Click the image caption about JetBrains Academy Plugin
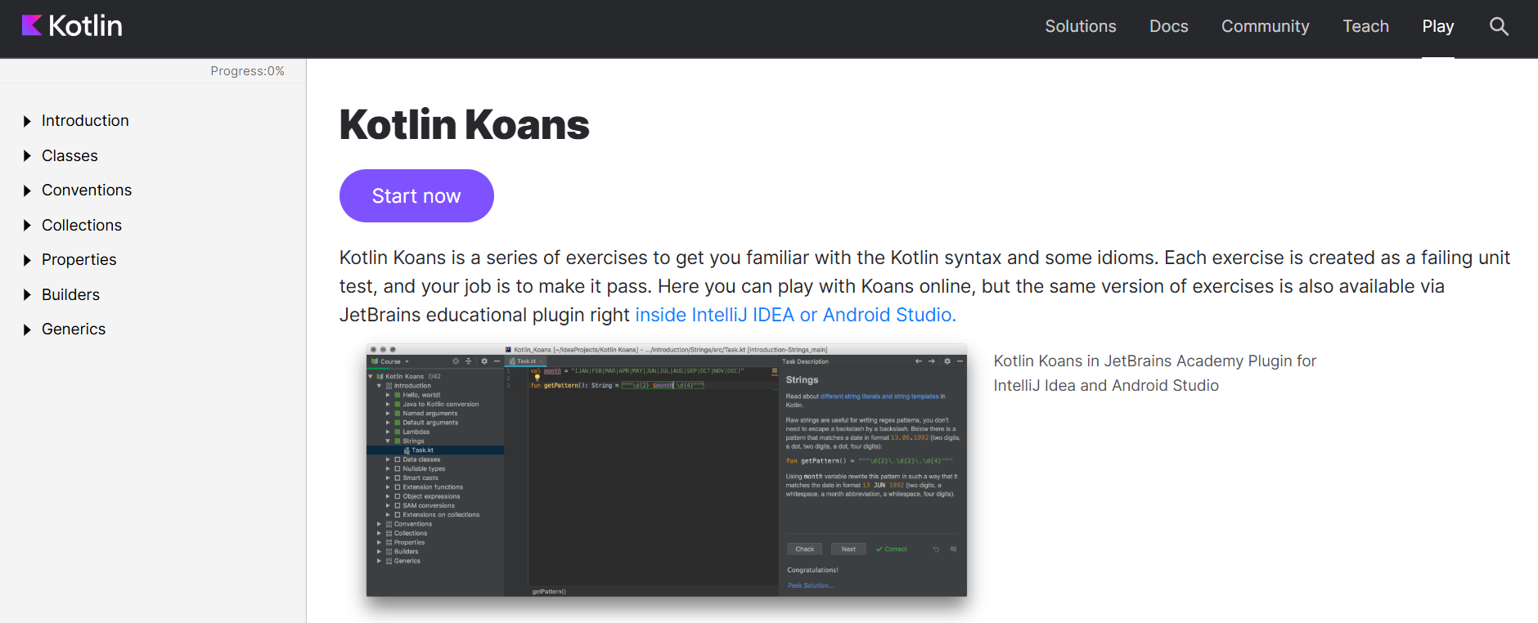 click(1154, 373)
